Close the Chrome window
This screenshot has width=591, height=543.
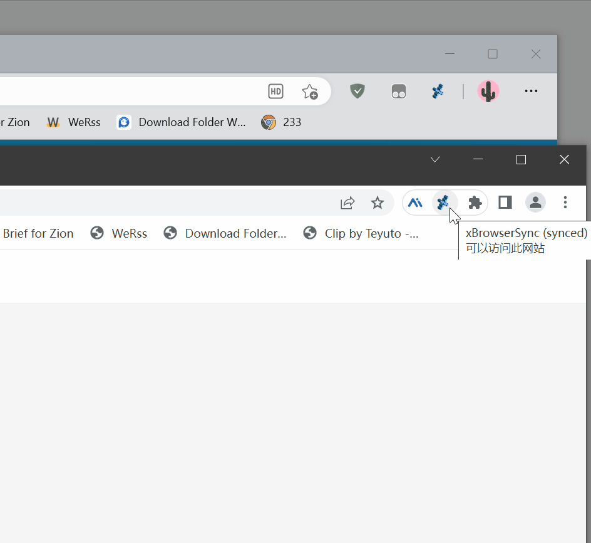(x=564, y=160)
